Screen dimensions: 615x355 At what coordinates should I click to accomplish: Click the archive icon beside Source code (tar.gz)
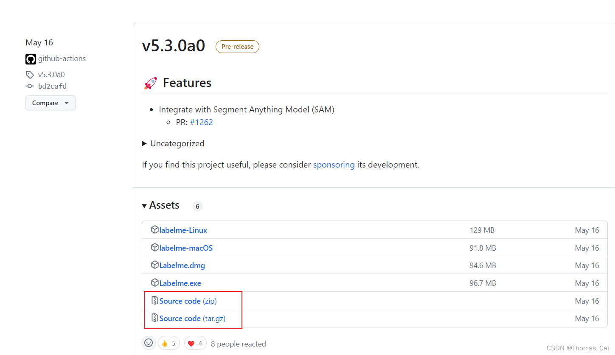(155, 318)
